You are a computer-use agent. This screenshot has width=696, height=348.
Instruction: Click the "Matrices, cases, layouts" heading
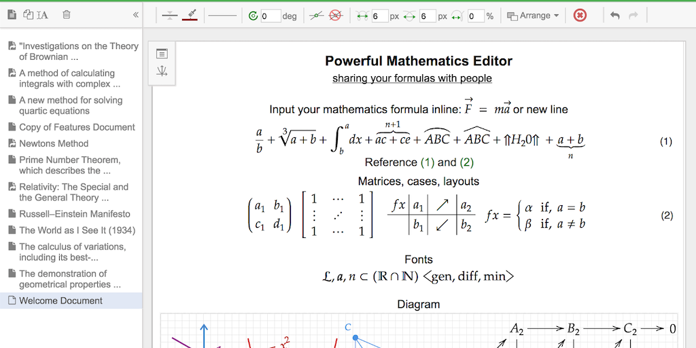coord(418,181)
